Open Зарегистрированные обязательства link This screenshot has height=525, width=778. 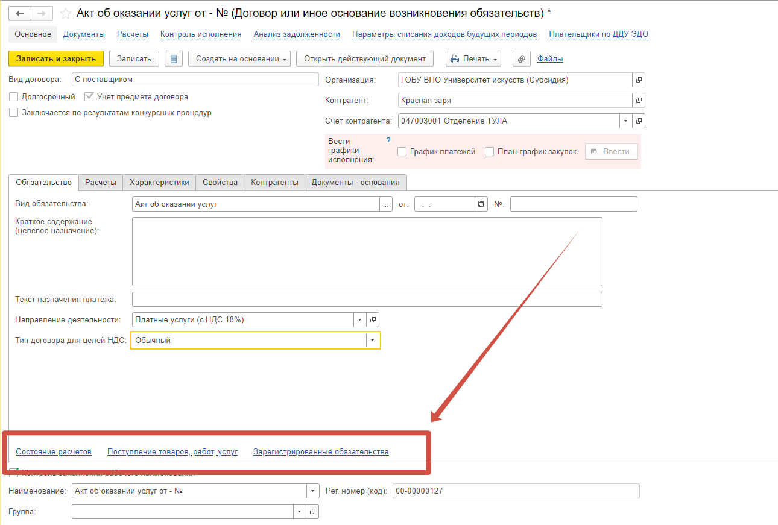pyautogui.click(x=321, y=451)
